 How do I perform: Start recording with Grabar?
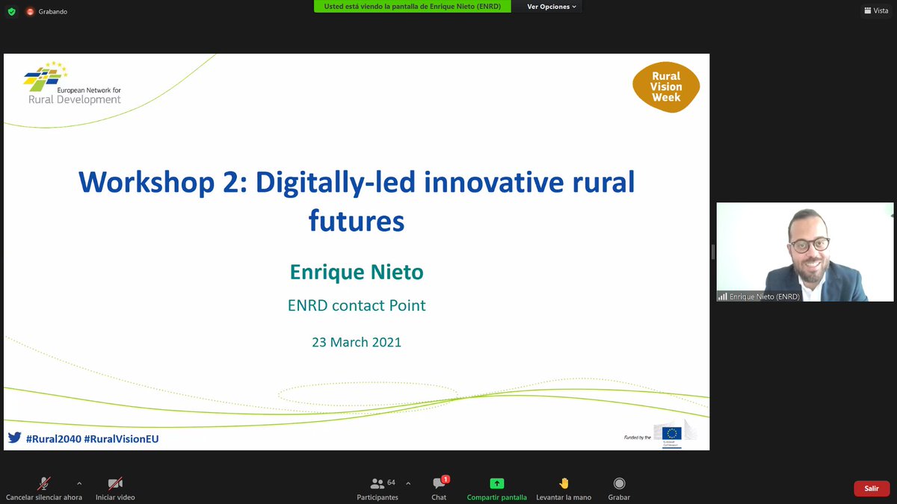coord(619,490)
